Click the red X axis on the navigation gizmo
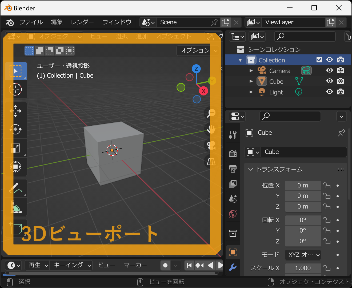Viewport: 352px width, 288px height. point(203,91)
